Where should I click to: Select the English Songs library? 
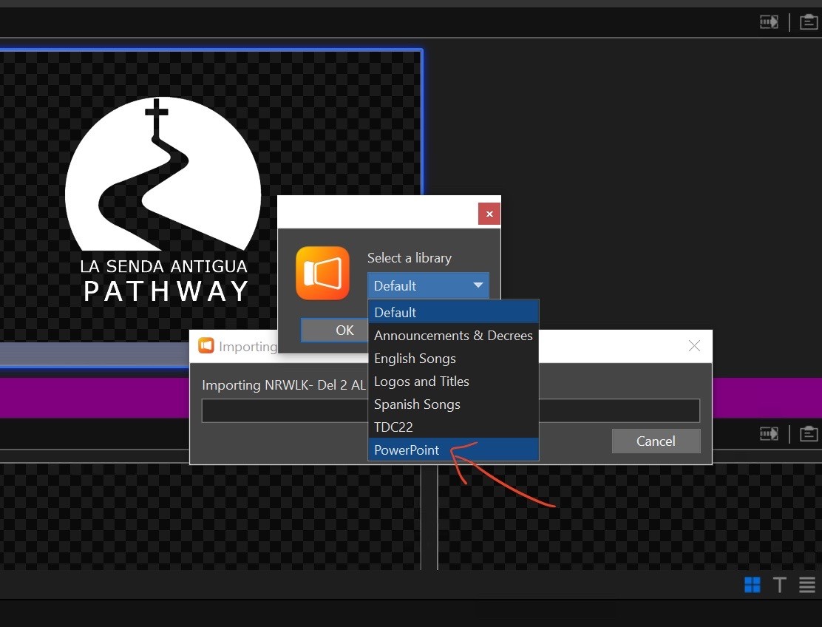tap(453, 359)
